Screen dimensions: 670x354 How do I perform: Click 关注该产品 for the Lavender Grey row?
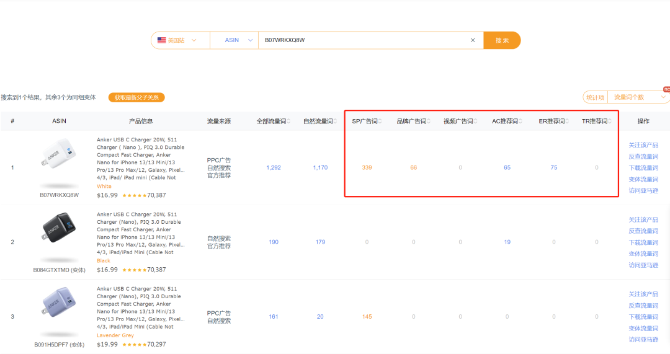click(643, 294)
